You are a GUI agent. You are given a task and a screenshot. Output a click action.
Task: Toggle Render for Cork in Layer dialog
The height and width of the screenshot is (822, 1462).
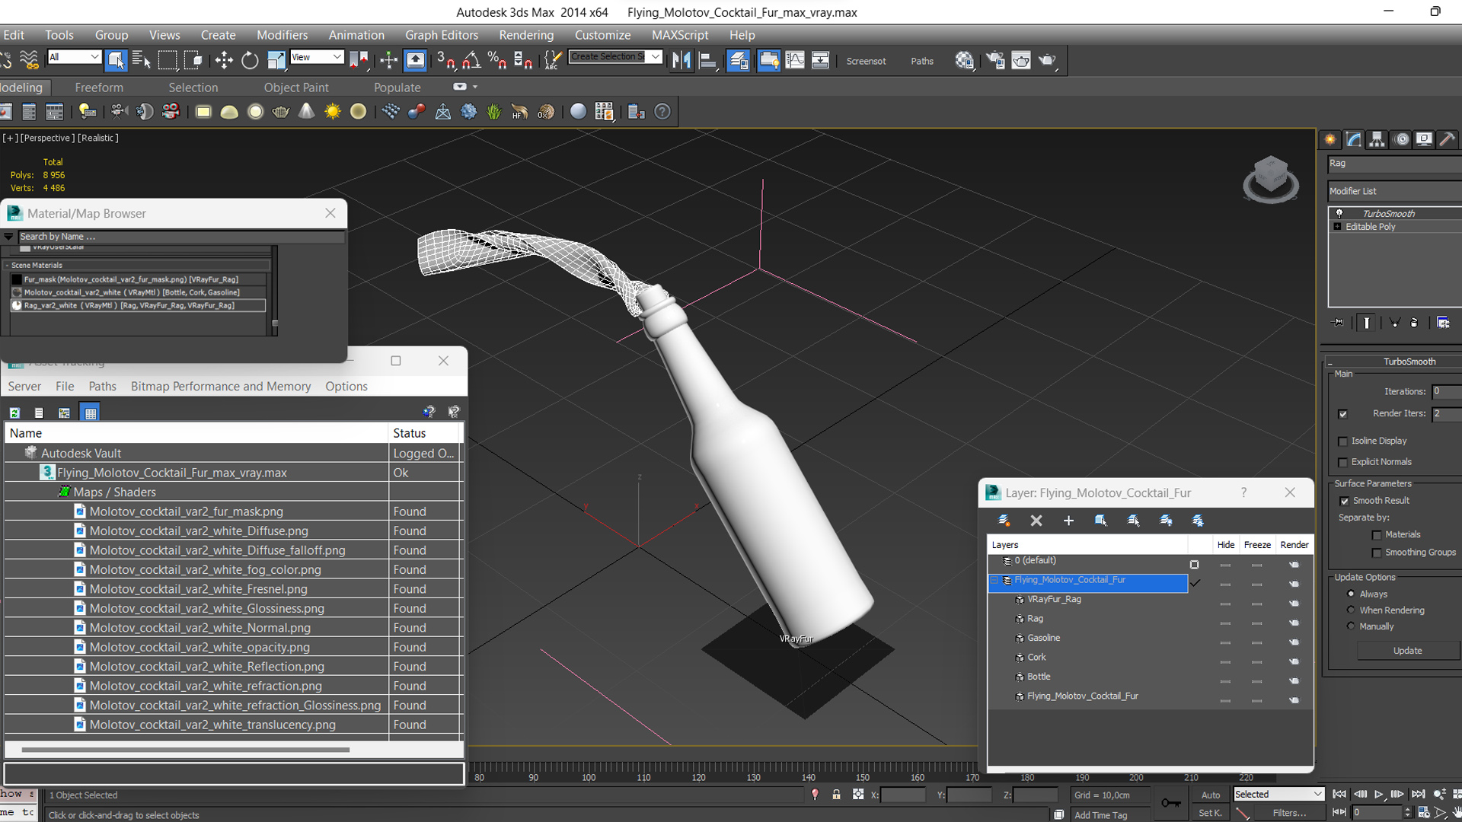tap(1294, 662)
